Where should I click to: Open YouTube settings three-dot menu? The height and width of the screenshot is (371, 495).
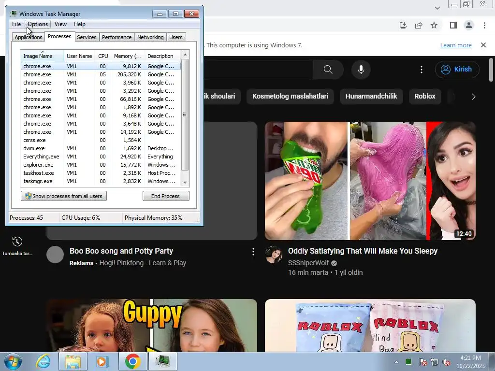pyautogui.click(x=422, y=70)
